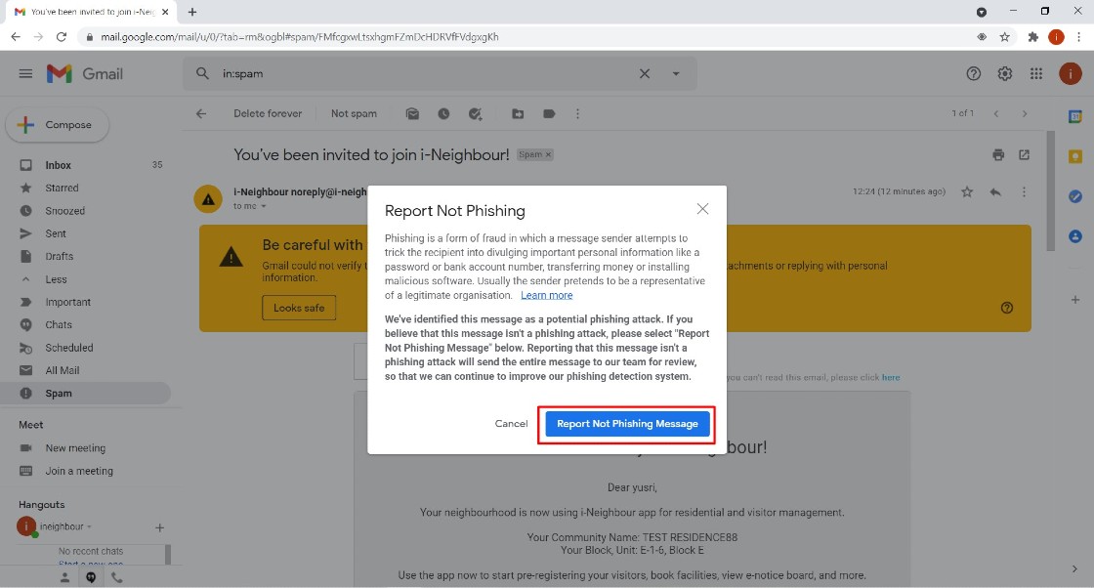Screen dimensions: 1094x588
Task: Open the email in a new window
Action: point(1025,155)
